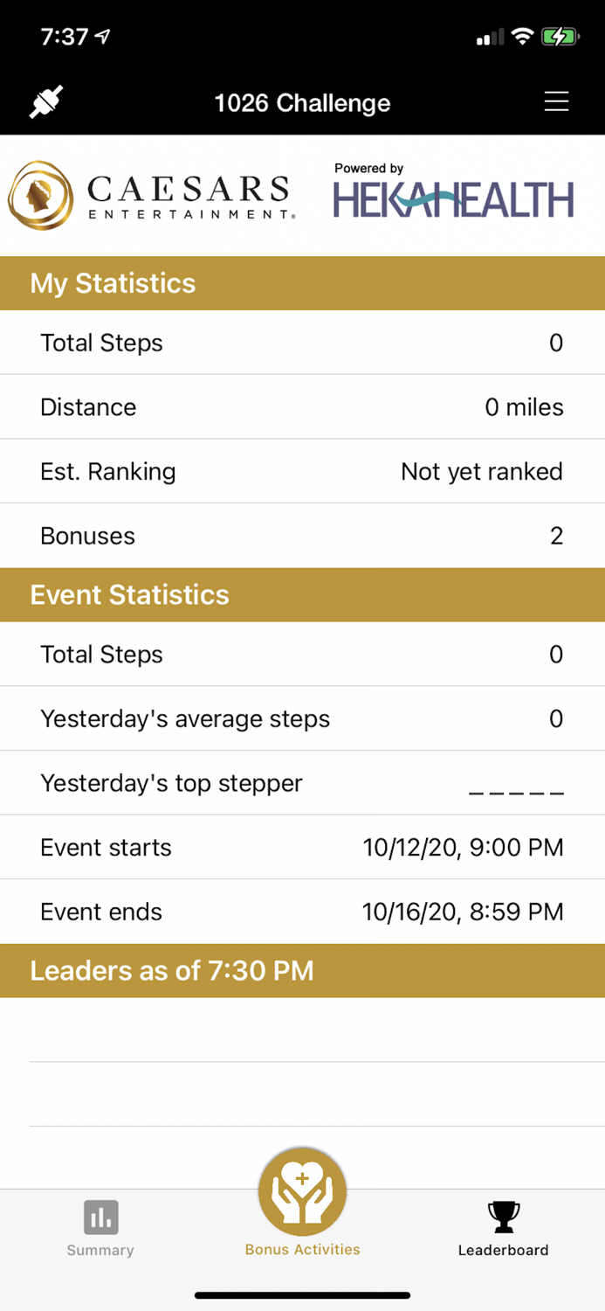Tap the Leaderboard trophy icon
The width and height of the screenshot is (605, 1311).
tap(503, 1216)
